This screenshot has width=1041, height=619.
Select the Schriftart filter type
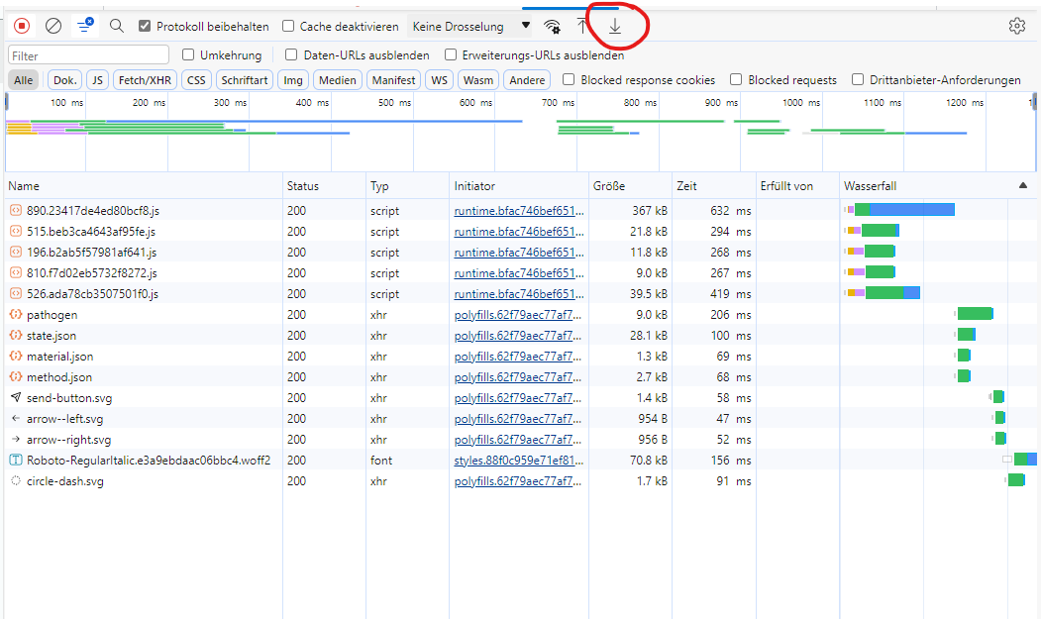244,80
